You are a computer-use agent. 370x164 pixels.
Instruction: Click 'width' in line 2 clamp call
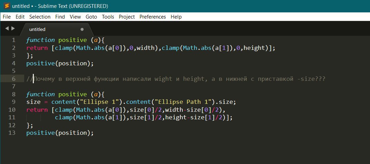click(145, 48)
